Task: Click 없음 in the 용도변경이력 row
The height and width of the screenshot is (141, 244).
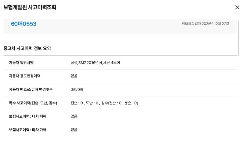Action: pyautogui.click(x=74, y=76)
